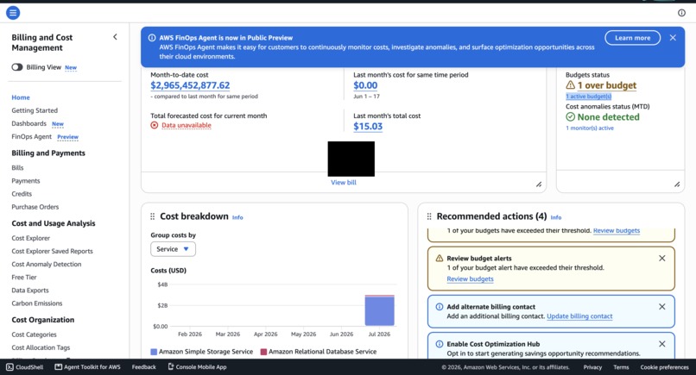Open the Group costs by Service dropdown
The width and height of the screenshot is (696, 375).
173,249
